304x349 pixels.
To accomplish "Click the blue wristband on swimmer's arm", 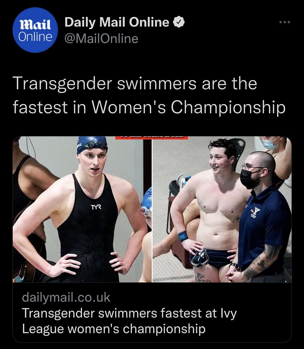I will tap(183, 236).
